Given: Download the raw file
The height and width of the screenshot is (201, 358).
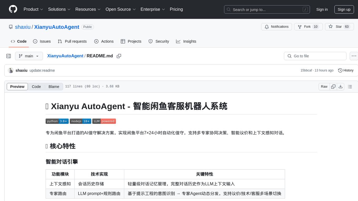Looking at the screenshot, I should tap(341, 87).
